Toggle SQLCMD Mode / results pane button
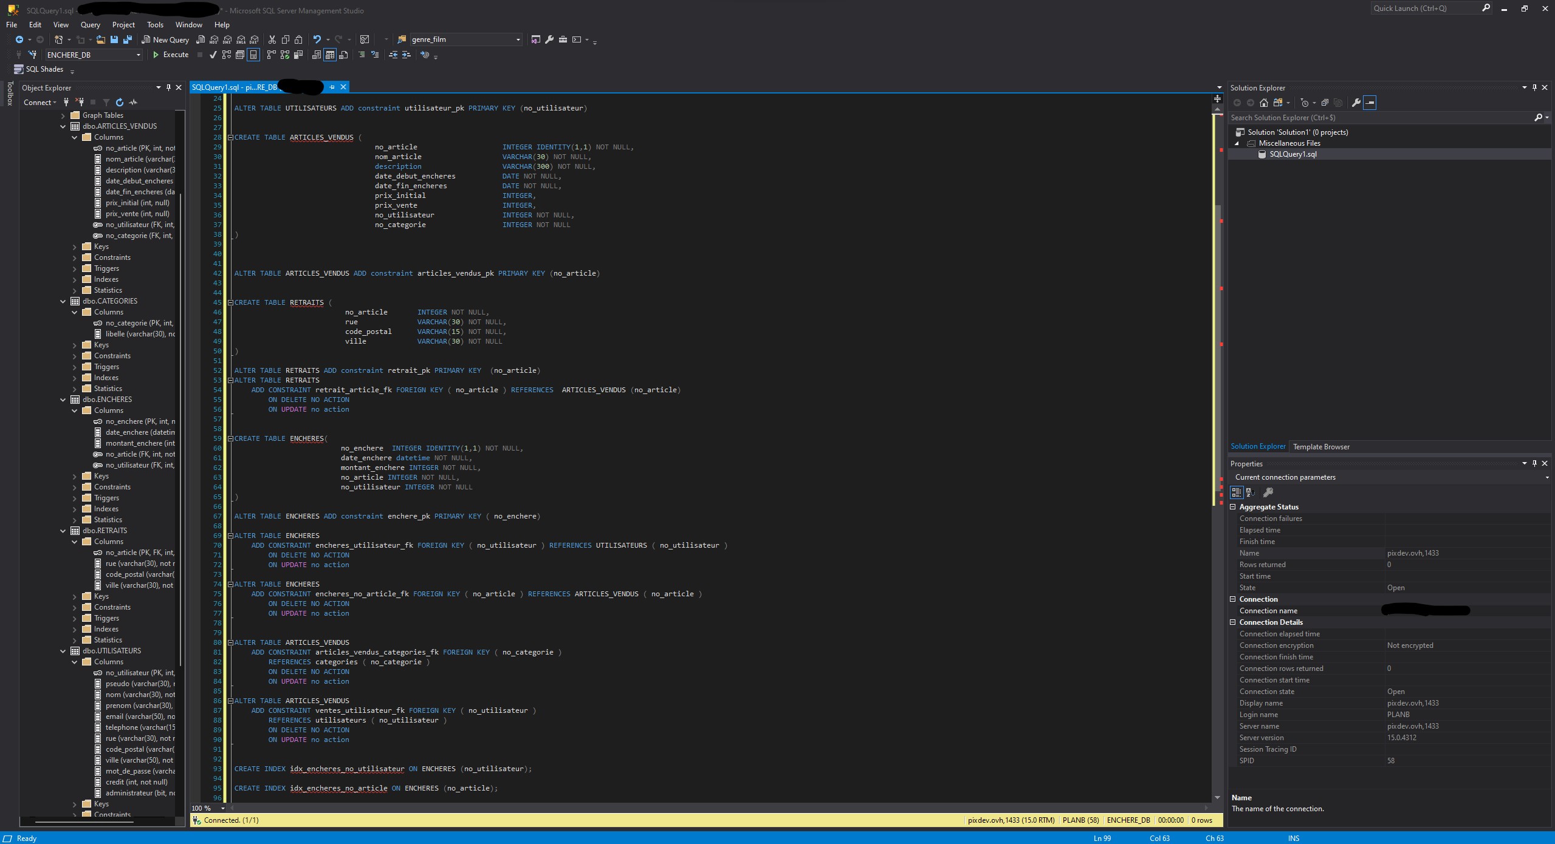Screen dimensions: 1555x844 [253, 55]
